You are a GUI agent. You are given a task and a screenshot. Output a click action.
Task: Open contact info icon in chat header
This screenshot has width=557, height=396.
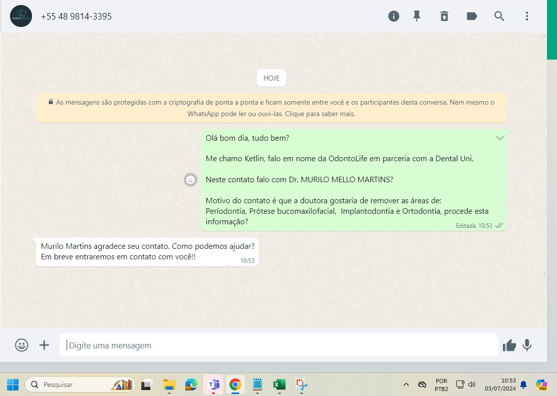(394, 17)
